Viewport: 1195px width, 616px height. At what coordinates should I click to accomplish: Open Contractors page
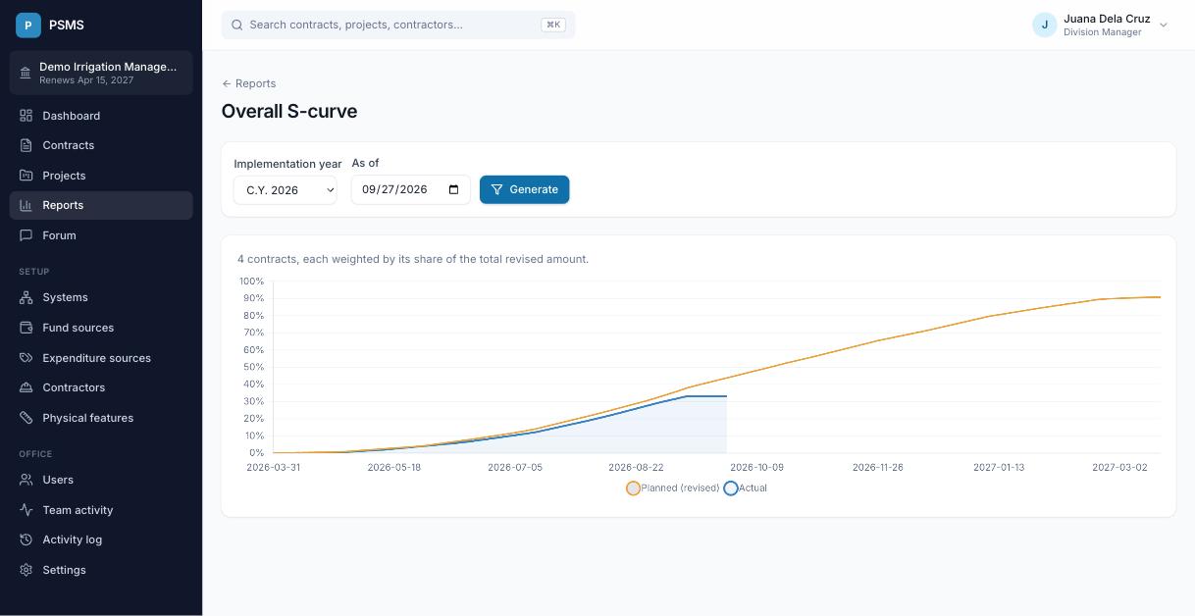click(101, 387)
